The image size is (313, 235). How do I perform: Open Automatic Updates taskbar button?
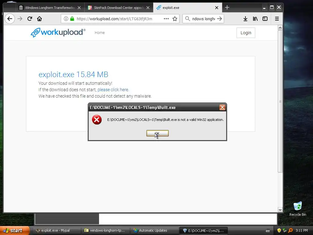pos(154,230)
